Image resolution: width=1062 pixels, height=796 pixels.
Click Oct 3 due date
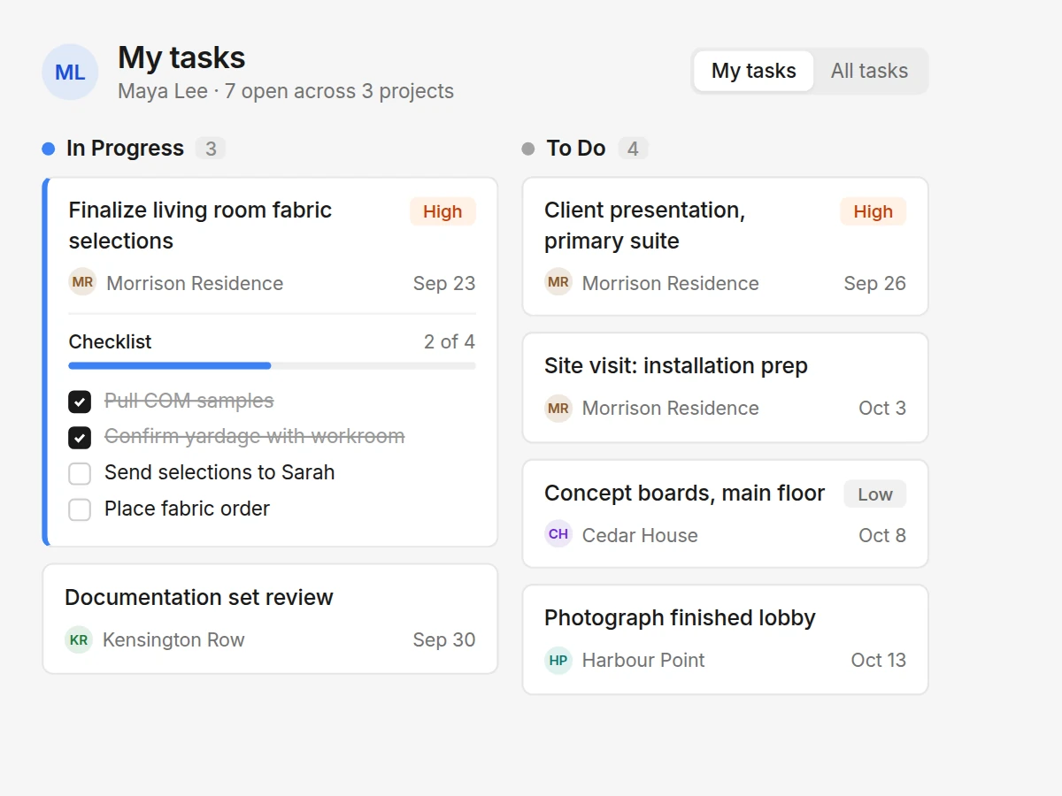coord(882,408)
